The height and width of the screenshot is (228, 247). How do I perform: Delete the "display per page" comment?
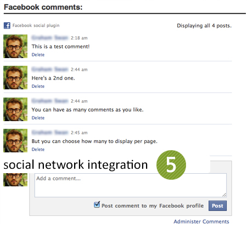click(38, 150)
